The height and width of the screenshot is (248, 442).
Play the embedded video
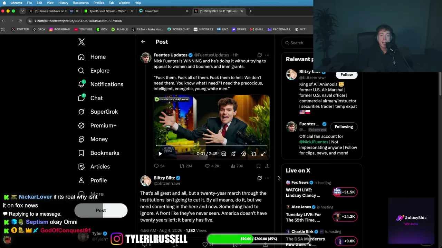[160, 154]
